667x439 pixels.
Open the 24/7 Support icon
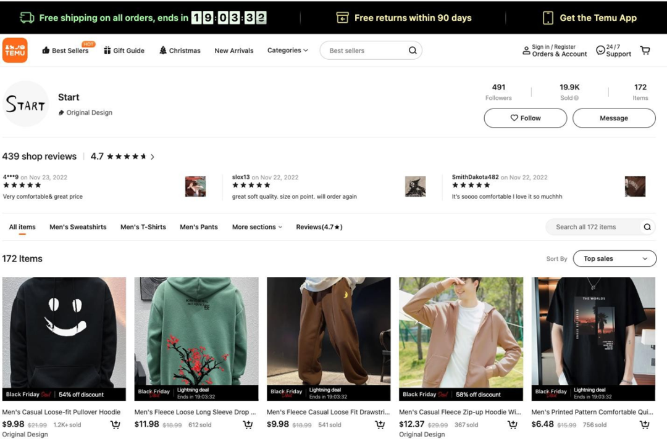[600, 51]
